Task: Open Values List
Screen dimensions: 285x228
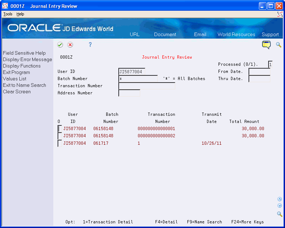Action: 15,79
